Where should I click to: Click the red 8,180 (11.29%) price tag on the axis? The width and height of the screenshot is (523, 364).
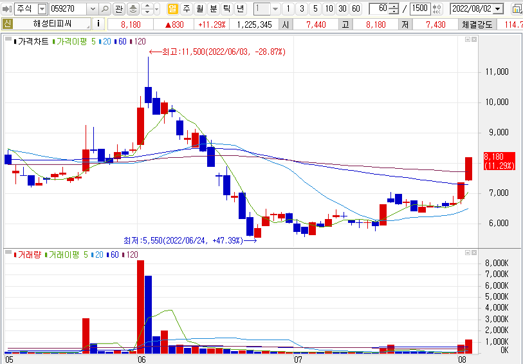coord(499,161)
